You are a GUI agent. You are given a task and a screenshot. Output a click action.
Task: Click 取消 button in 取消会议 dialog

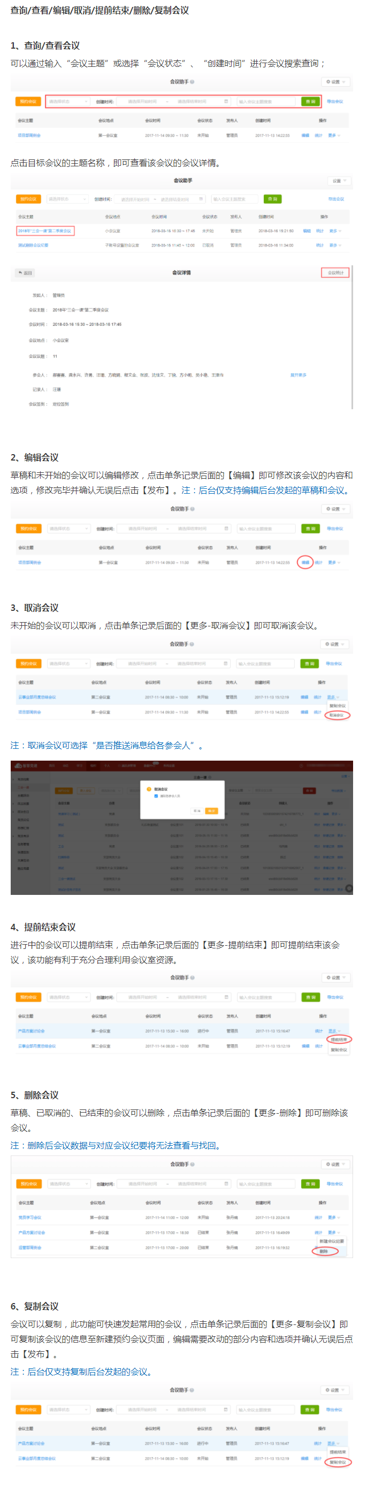coord(197,811)
